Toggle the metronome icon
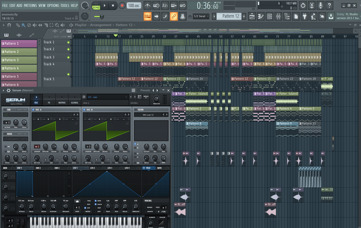Screen dimensions: 361x228 (147, 5)
